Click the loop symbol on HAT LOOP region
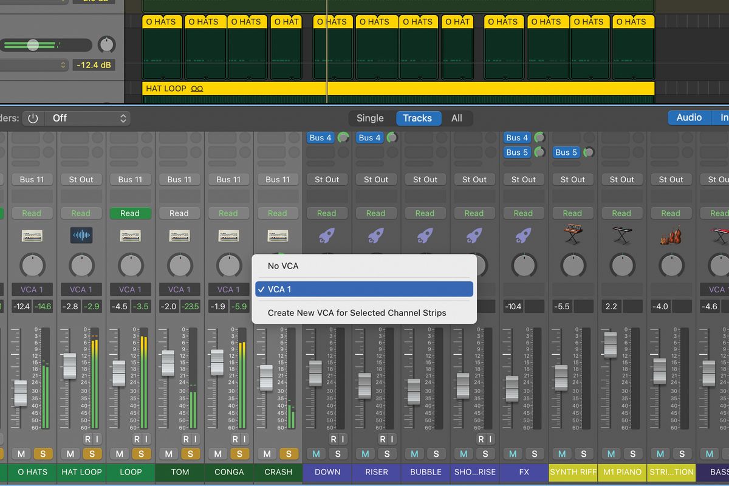 click(197, 89)
